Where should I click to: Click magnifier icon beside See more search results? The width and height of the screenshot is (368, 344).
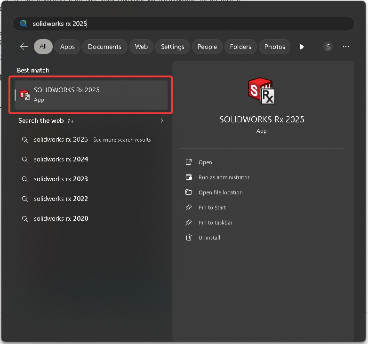(x=24, y=140)
